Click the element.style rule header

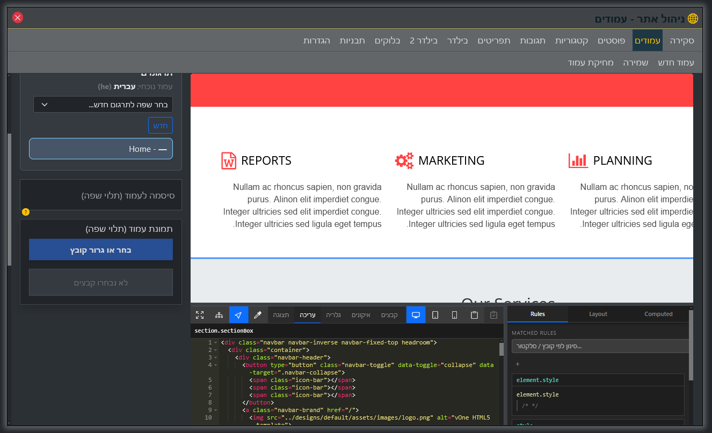[x=598, y=380]
